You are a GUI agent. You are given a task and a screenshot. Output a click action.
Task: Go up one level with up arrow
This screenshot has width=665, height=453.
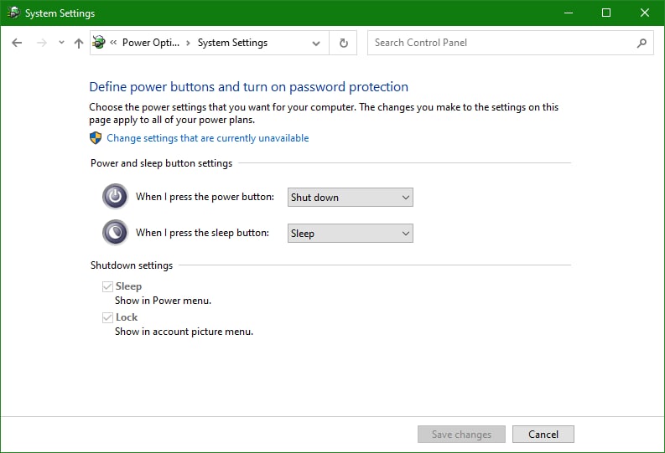coord(79,43)
